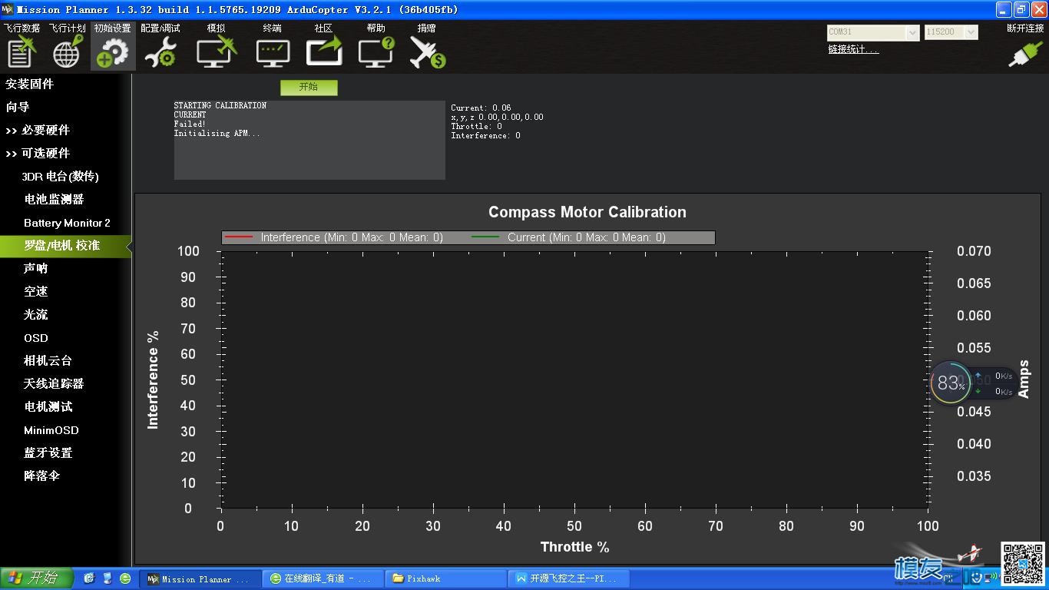
Task: Switch to 开源飞控之王 taskbar window
Action: pos(567,578)
